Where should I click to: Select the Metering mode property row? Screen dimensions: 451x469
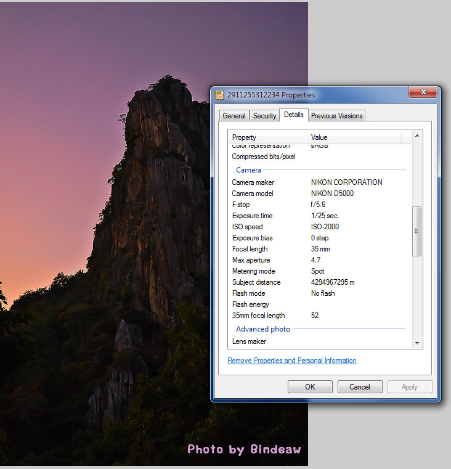pyautogui.click(x=253, y=271)
